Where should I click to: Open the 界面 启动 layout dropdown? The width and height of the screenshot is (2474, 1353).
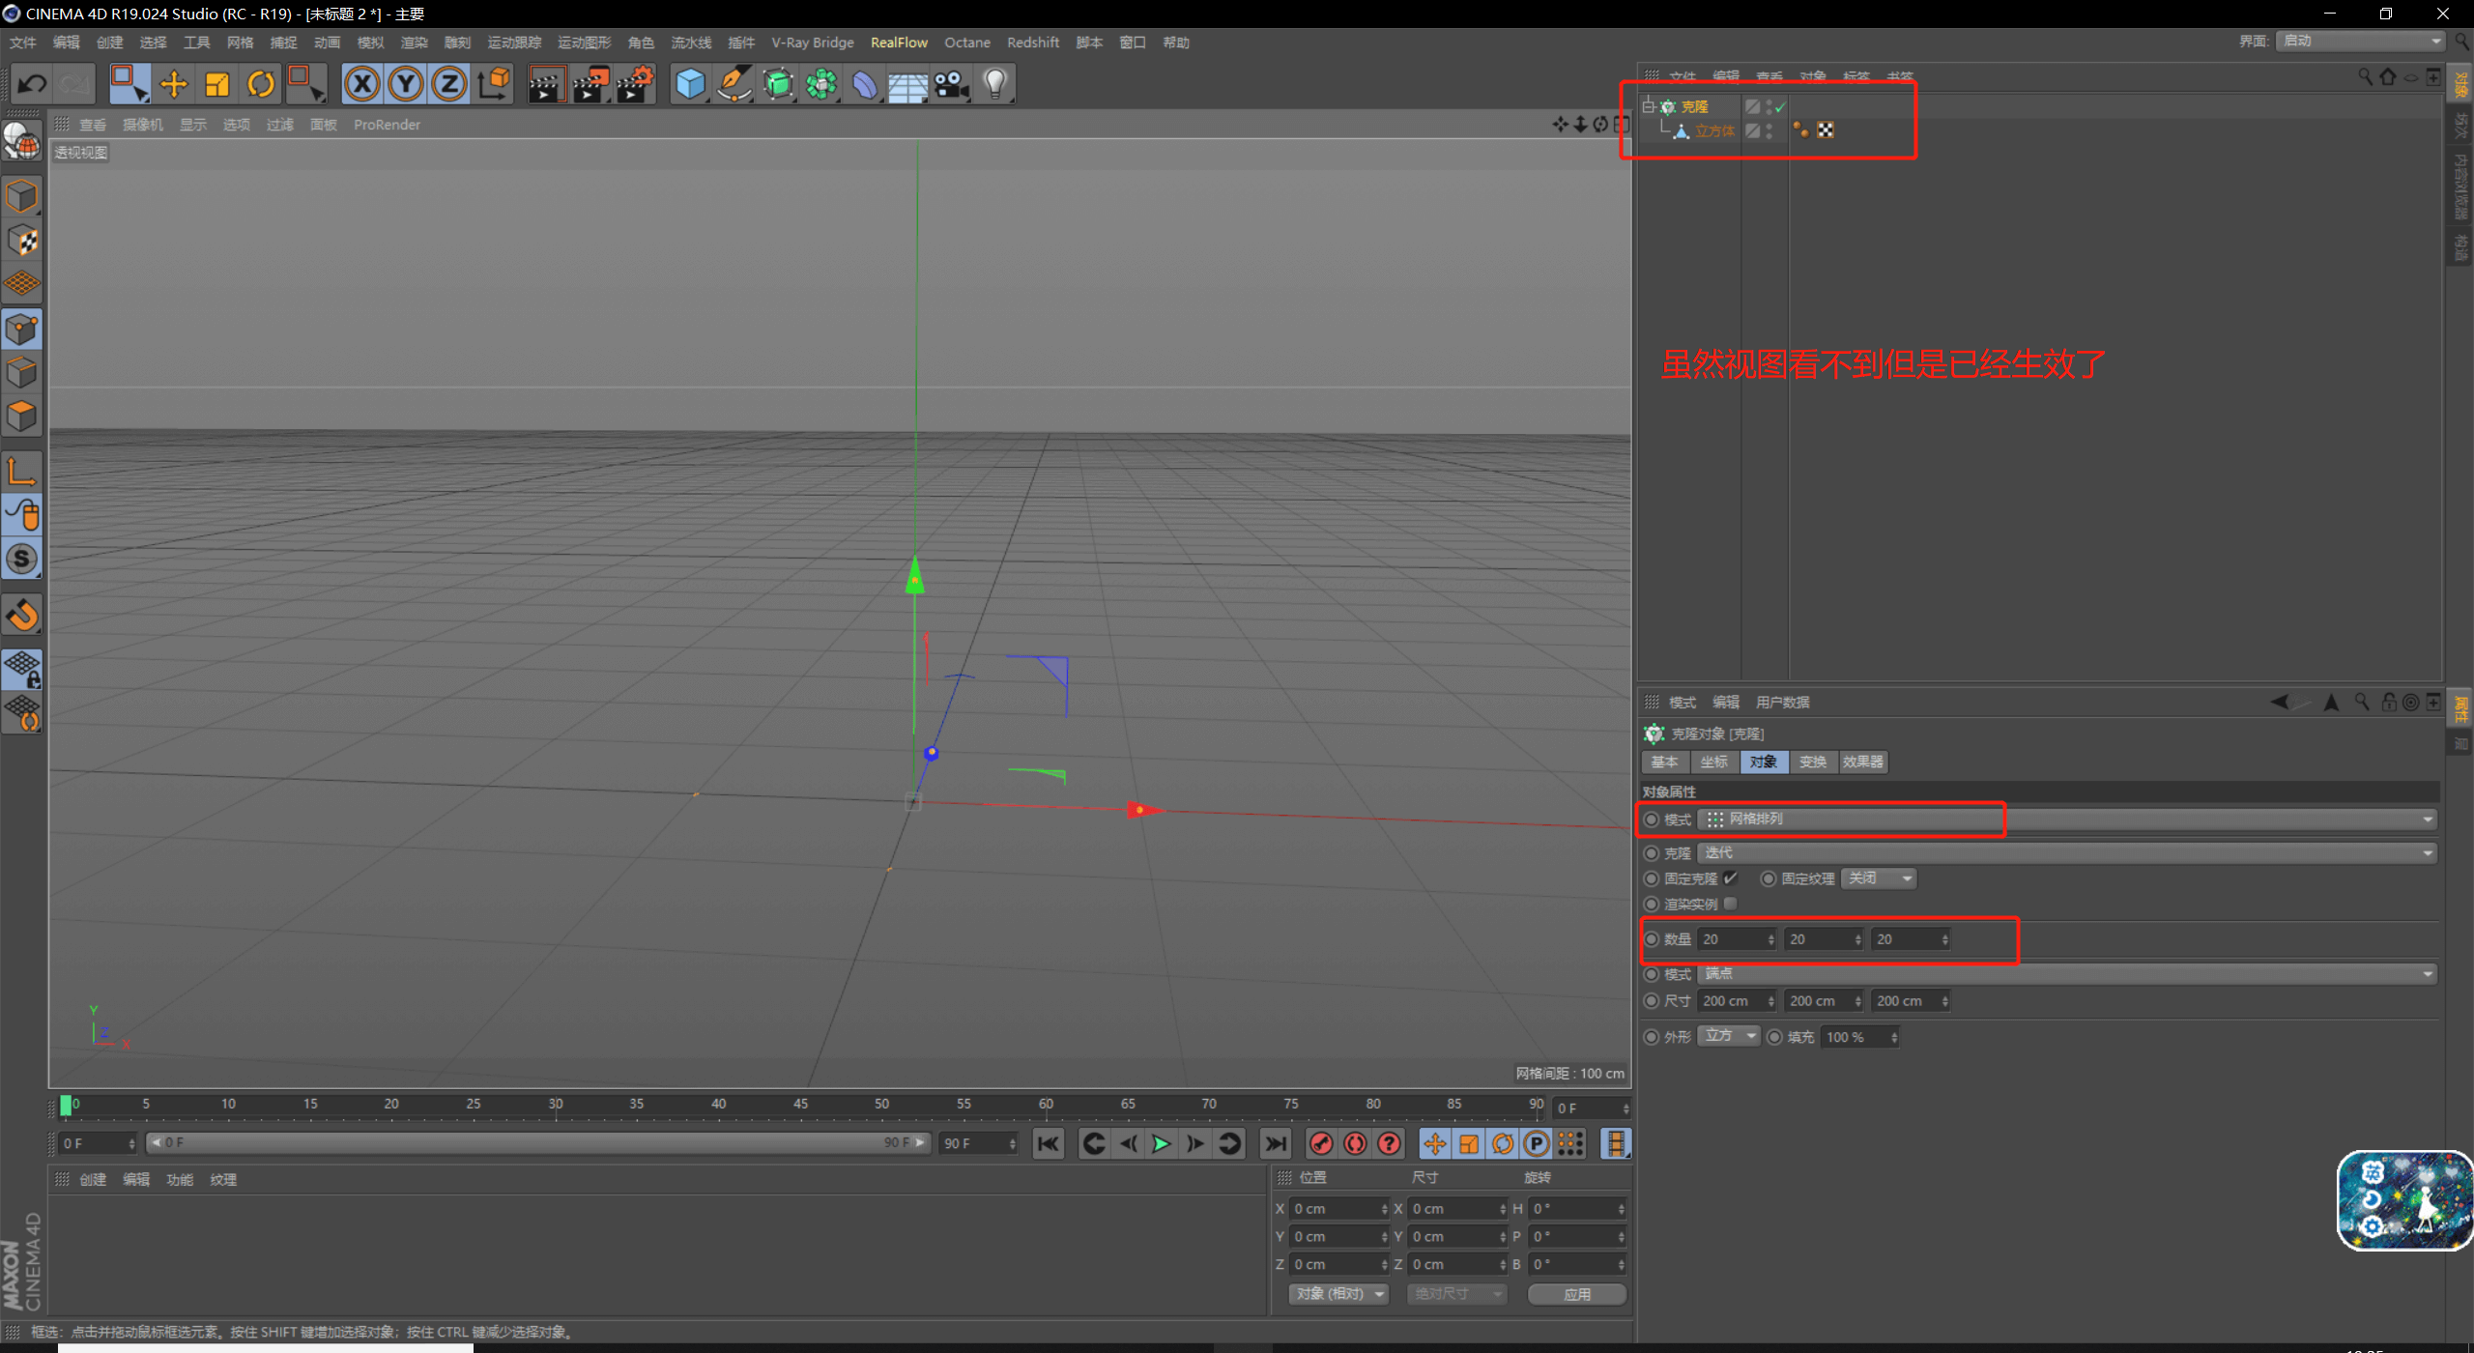2360,41
